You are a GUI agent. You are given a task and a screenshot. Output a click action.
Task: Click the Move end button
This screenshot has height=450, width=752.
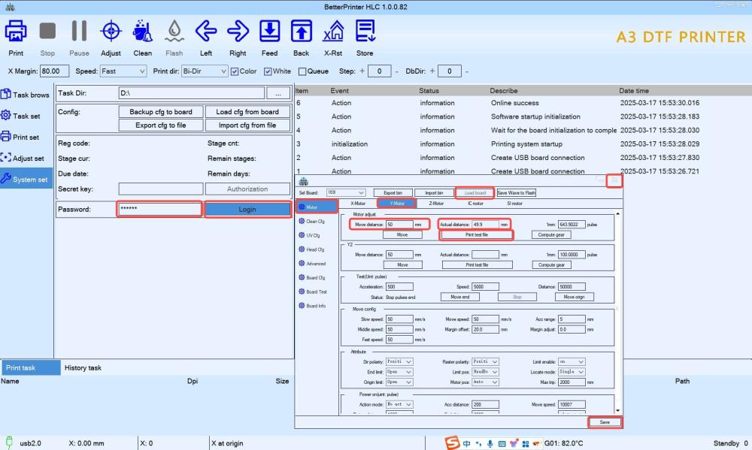(460, 297)
